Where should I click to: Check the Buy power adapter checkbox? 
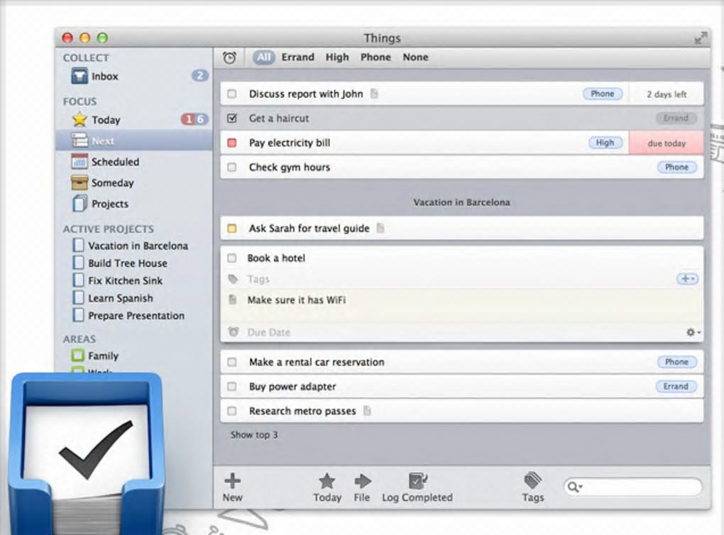[232, 387]
